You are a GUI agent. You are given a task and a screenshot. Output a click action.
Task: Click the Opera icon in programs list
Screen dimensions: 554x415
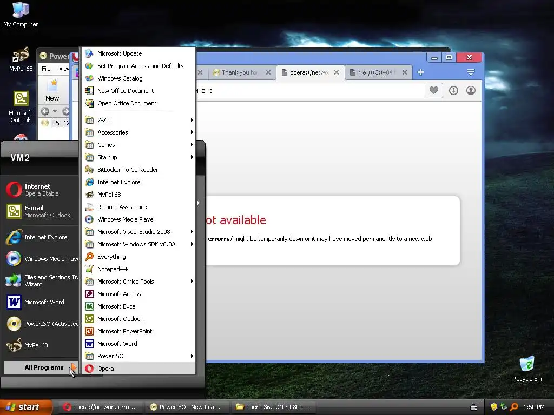89,369
